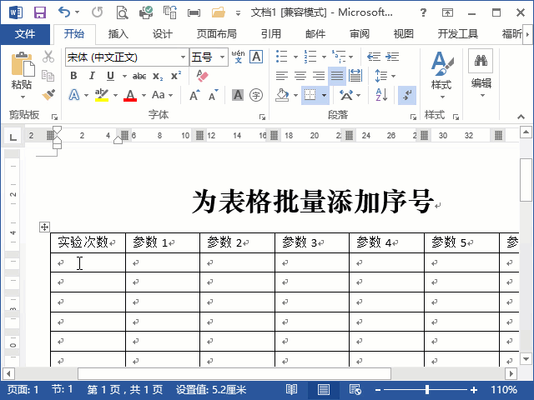
Task: Apply subscript formatting
Action: coord(158,76)
